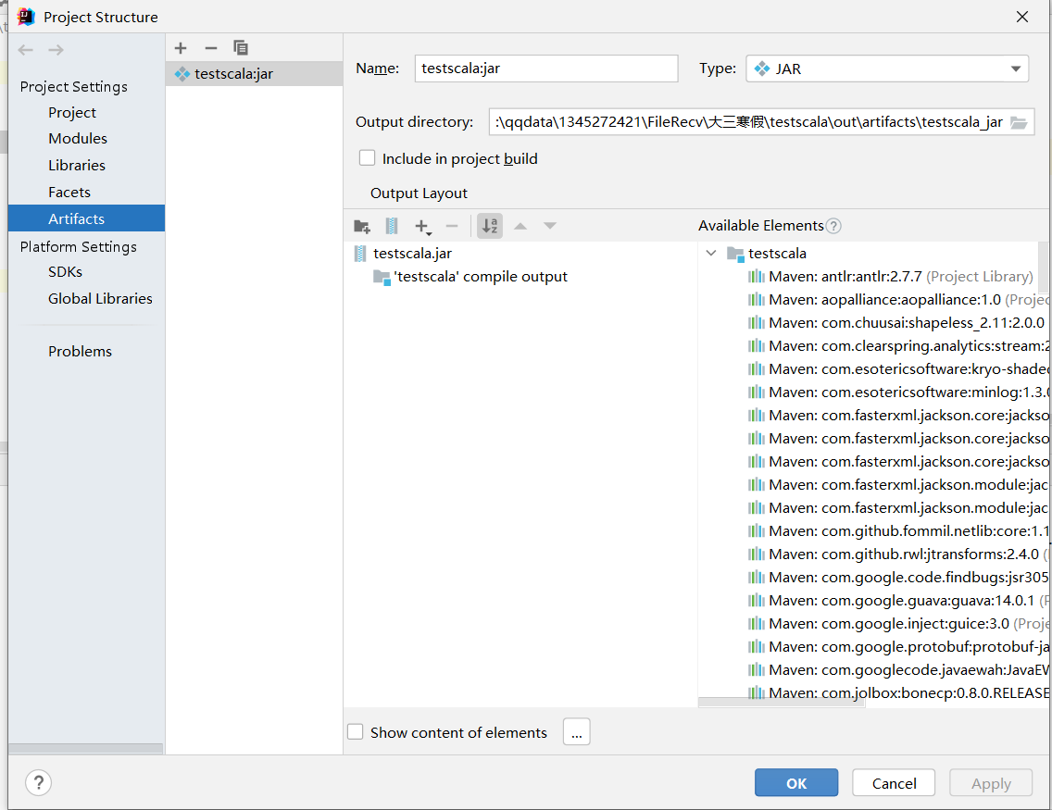Open the Type JAR dropdown
Screen dimensions: 1052x810
(887, 69)
